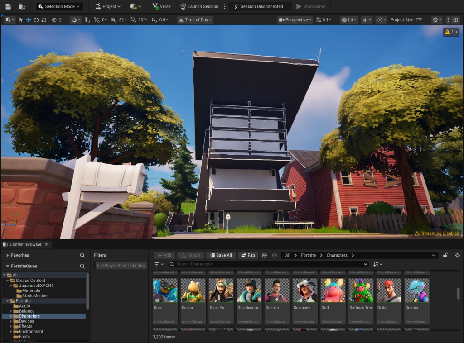Open the Selection Mode dropdown
This screenshot has height=343, width=464.
[59, 6]
